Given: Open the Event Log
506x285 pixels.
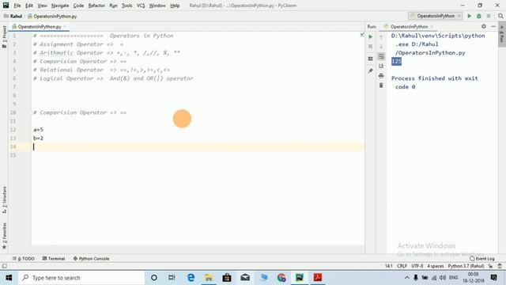Looking at the screenshot, I should [482, 259].
